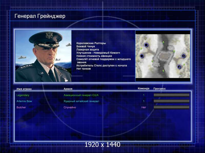Click the general's cap badge in the portrait
The image size is (205, 153).
pyautogui.click(x=49, y=35)
